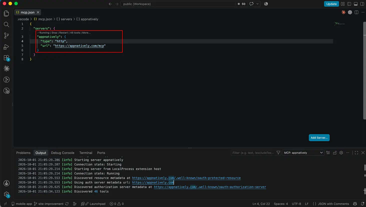The height and width of the screenshot is (207, 366).
Task: Open the chat icon in title bar
Action: coord(252,4)
